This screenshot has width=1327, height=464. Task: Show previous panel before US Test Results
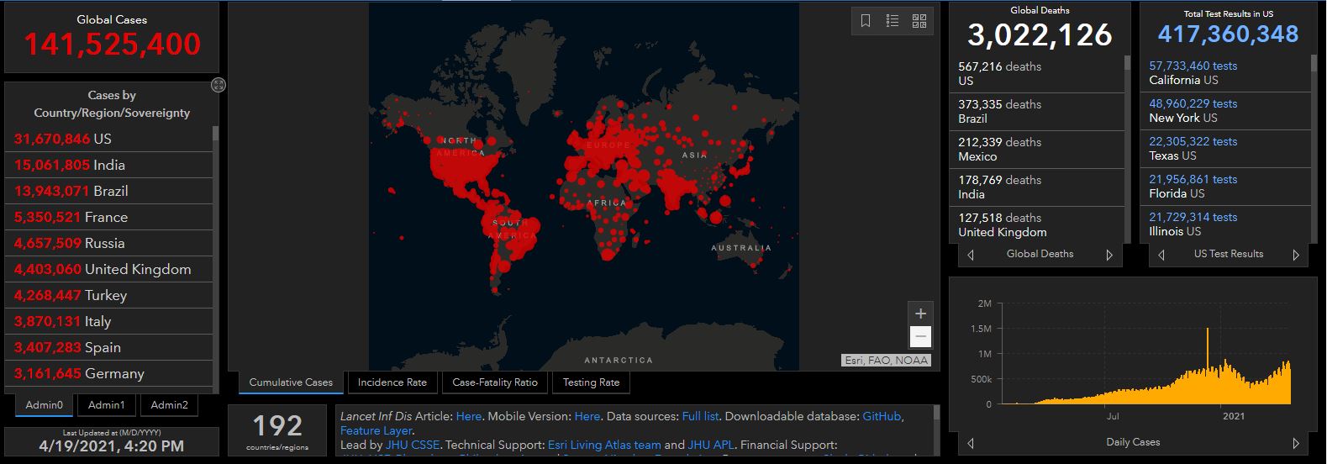(1161, 255)
